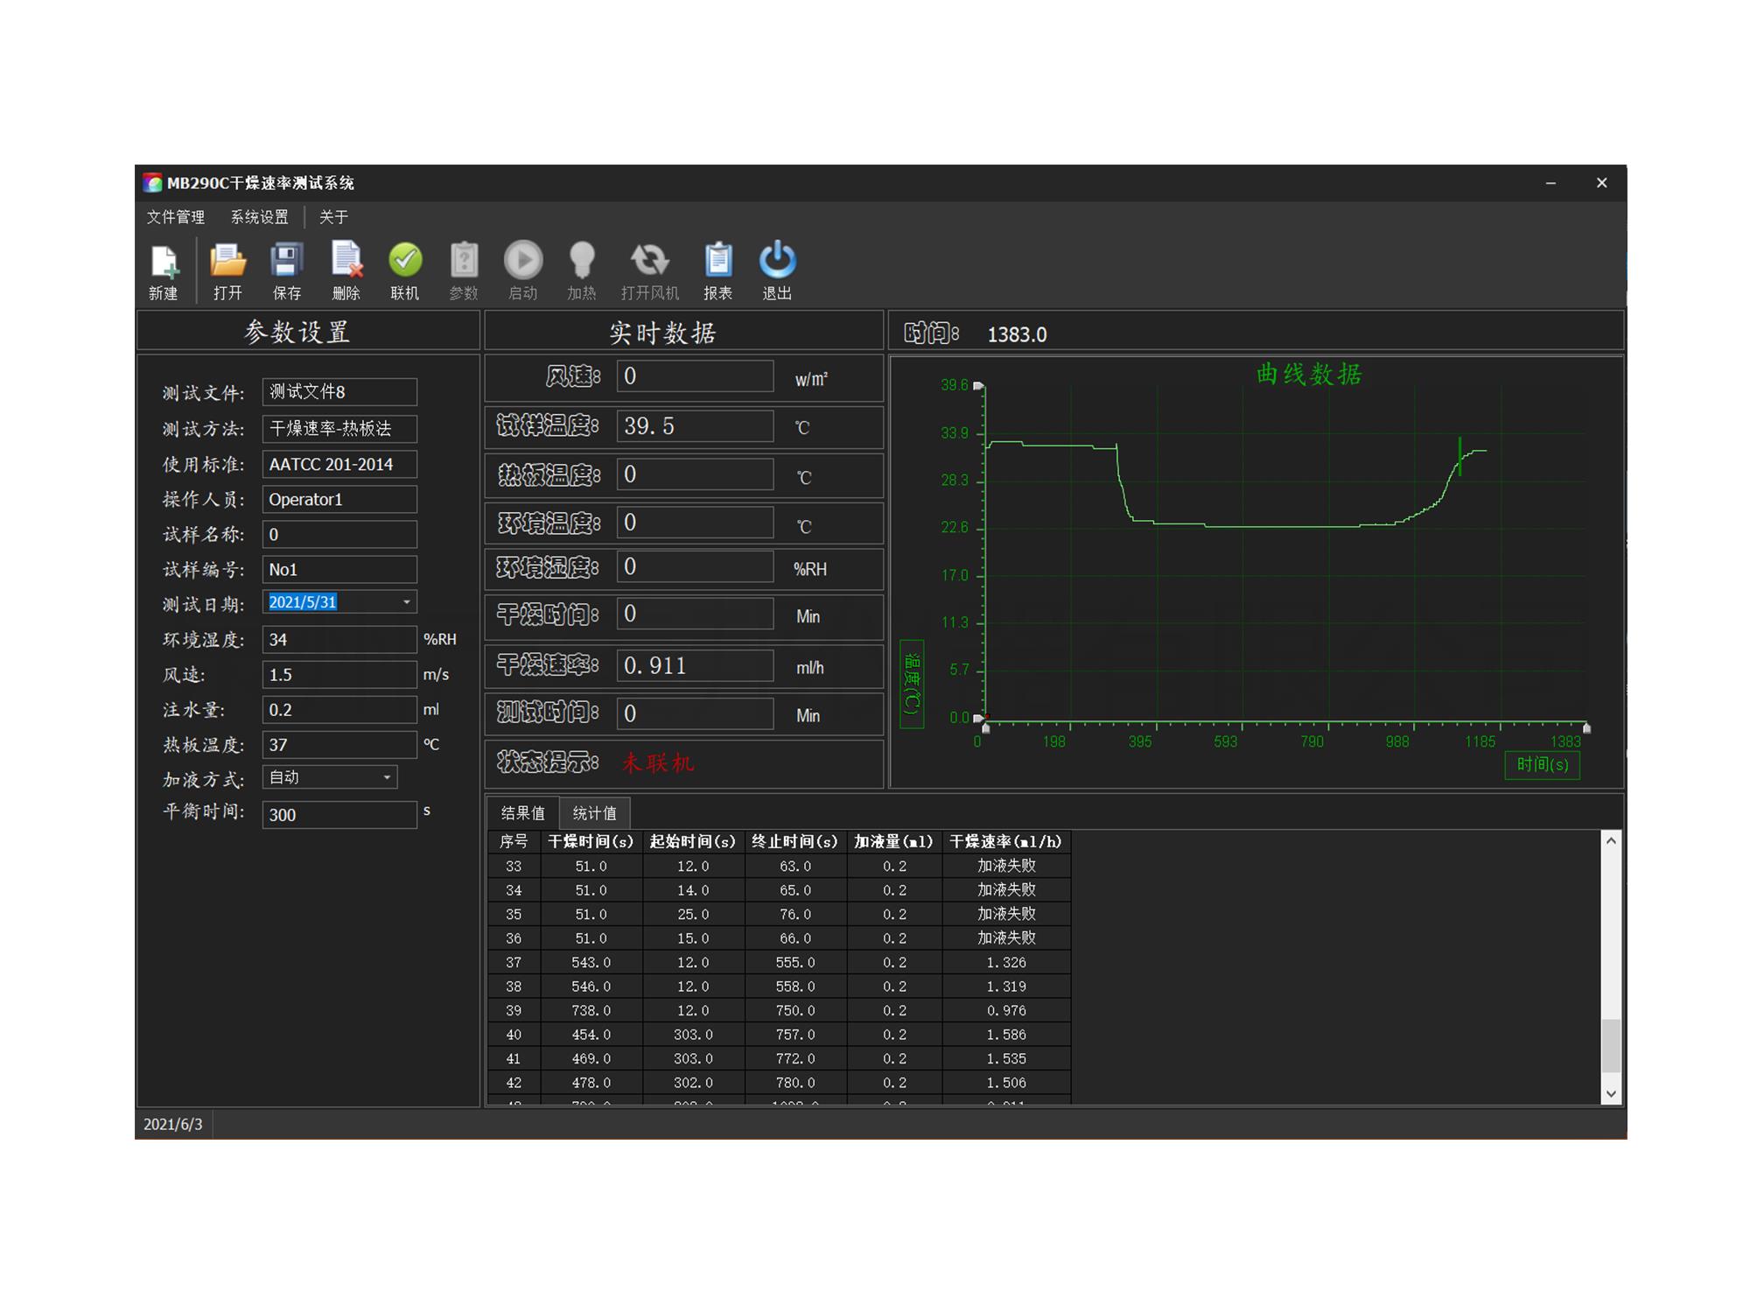1750x1313 pixels.
Task: Click the results table scroll-down arrow
Action: (1611, 1094)
